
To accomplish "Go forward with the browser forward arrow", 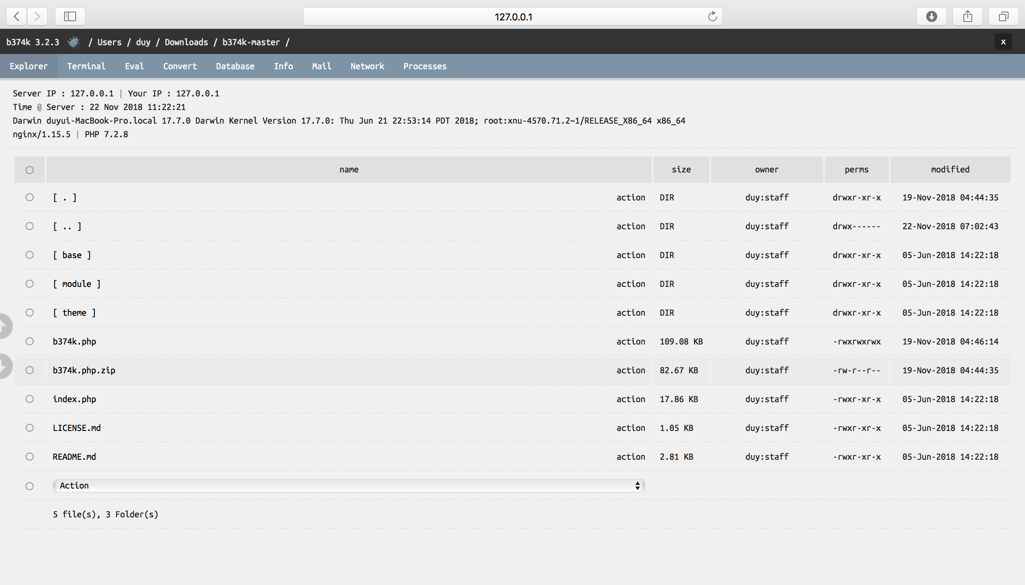I will coord(37,16).
